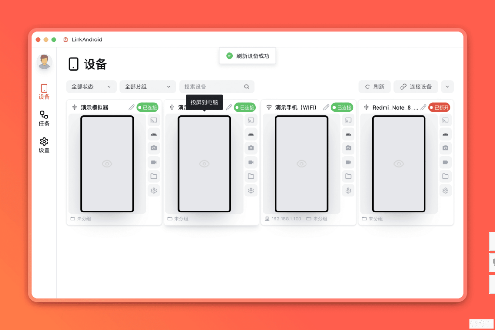Take screenshot of 演示手机（WIFI）with the camera icon
Screen dimensions: 495x330
coord(348,148)
